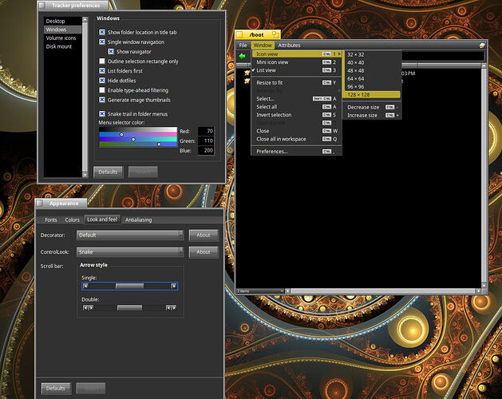Screen dimensions: 502x399
Task: Pick 40 × 40 icon size
Action: click(371, 62)
